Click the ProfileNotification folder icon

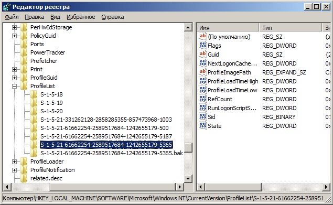24,170
